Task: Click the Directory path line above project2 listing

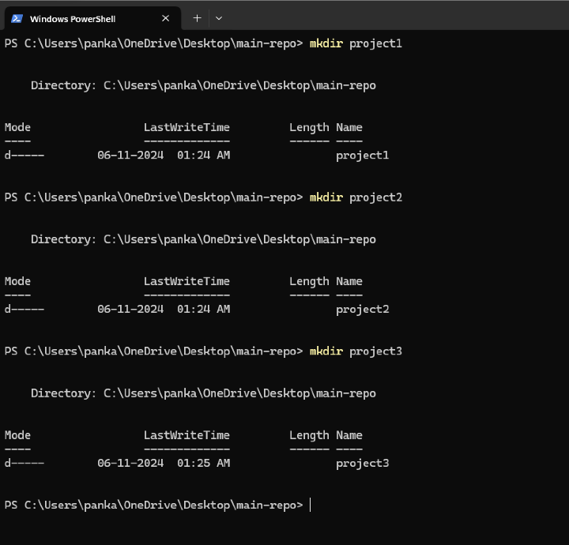Action: 203,239
